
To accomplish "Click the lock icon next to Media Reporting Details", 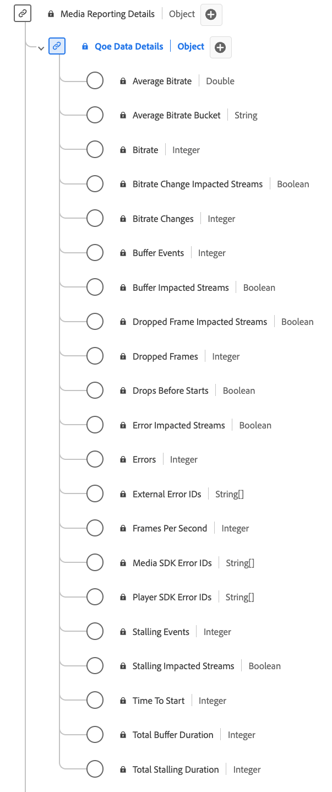I will [51, 13].
